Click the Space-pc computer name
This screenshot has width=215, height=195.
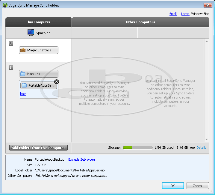click(43, 33)
